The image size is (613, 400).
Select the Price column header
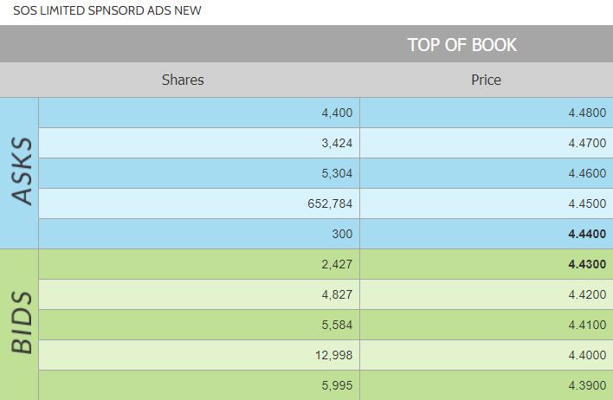tap(486, 80)
